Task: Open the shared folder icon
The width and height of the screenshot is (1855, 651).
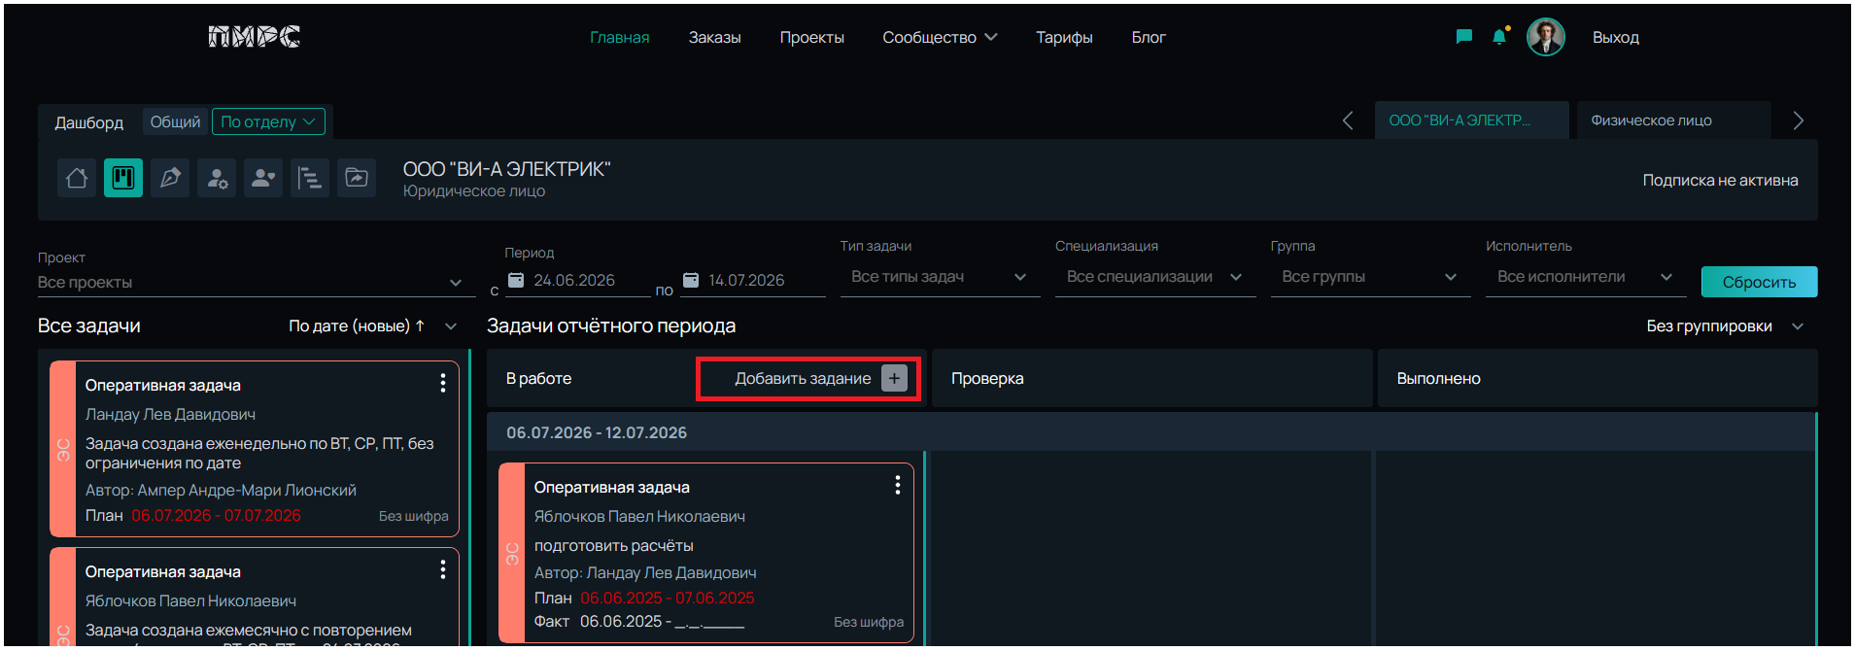Action: pyautogui.click(x=357, y=178)
